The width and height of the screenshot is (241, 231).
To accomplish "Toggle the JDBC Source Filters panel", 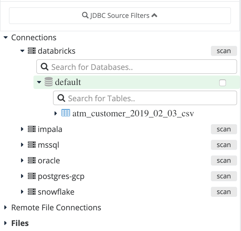I will [120, 16].
